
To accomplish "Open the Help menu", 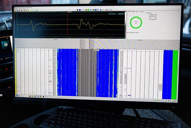I will [x=27, y=9].
